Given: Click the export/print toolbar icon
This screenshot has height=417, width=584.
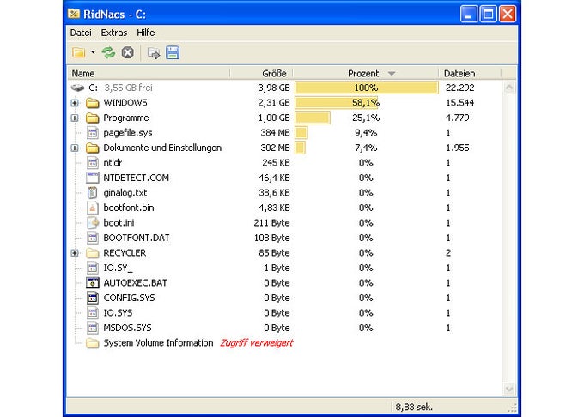Looking at the screenshot, I should click(154, 53).
